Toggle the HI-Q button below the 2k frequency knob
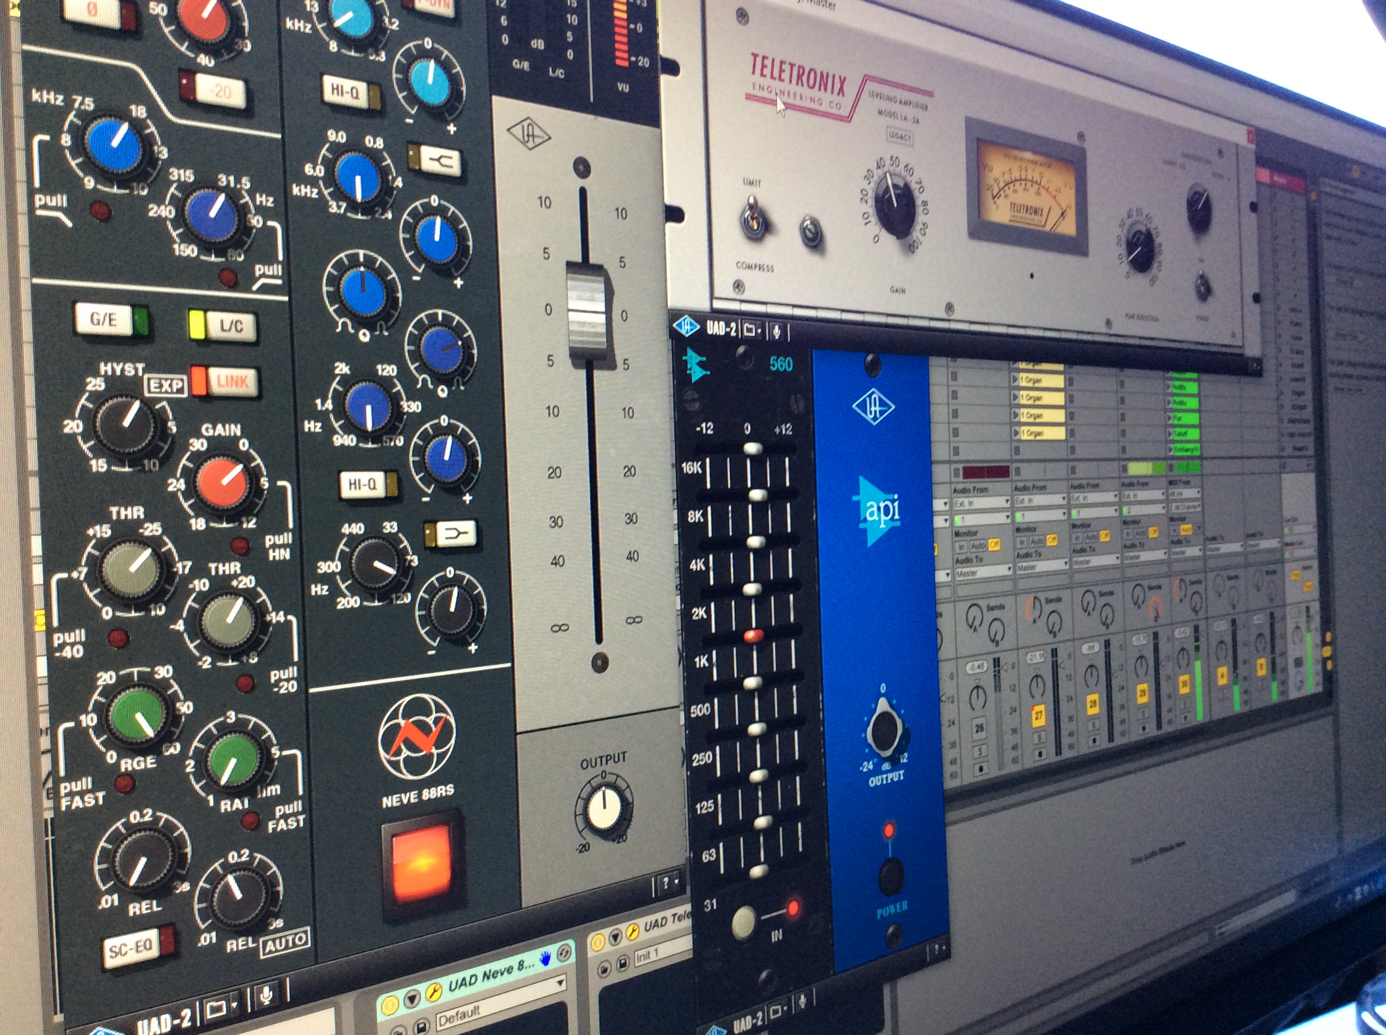This screenshot has height=1035, width=1386. 368,484
